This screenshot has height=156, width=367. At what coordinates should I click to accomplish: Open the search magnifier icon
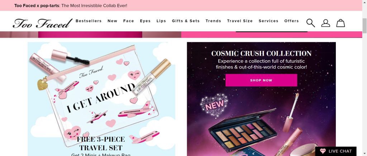311,23
